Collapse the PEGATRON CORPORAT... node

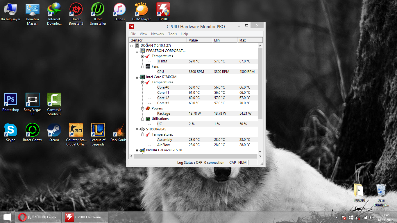[137, 51]
